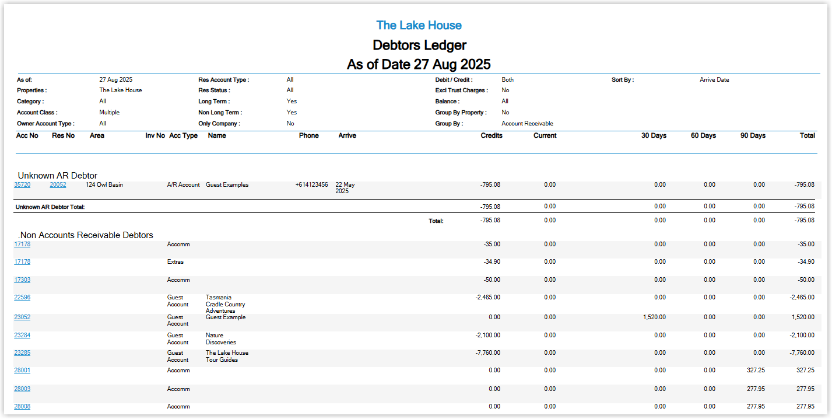Click the 327.25 value in 90 Days column
Viewport: 832px width, 419px height.
point(756,371)
